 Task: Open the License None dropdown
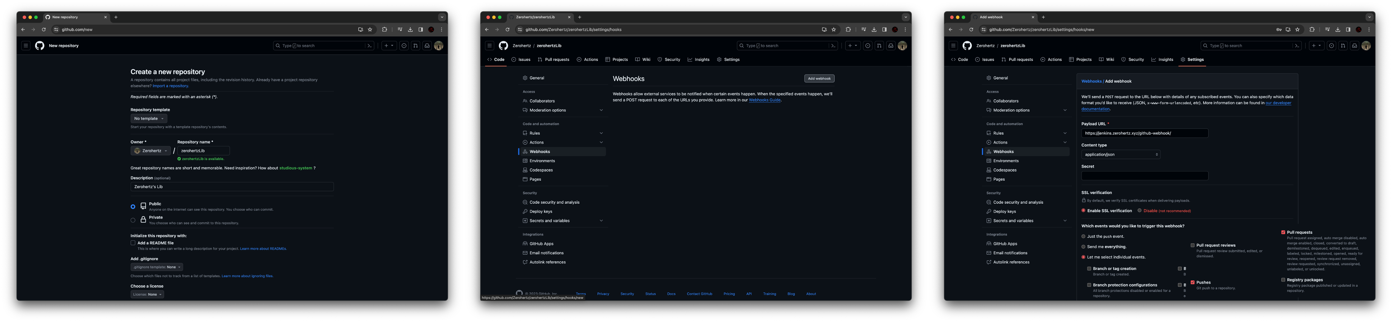pyautogui.click(x=147, y=294)
